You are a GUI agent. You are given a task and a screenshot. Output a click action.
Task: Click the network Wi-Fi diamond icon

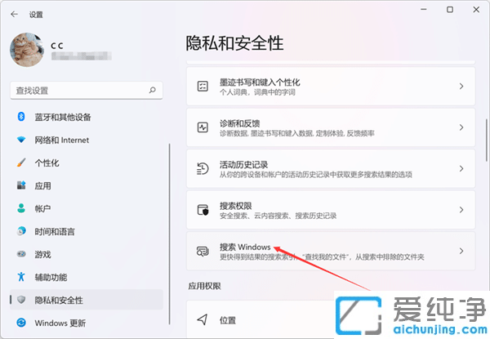[x=21, y=140]
